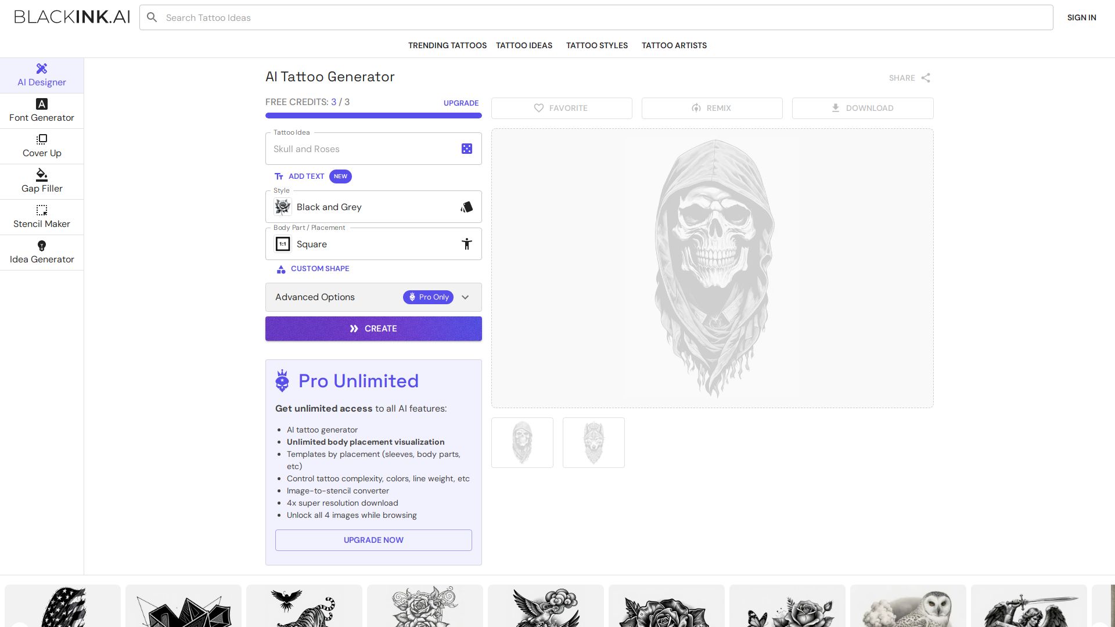Screen dimensions: 1115x627
Task: Open the Black and Grey style selector
Action: pyautogui.click(x=373, y=207)
